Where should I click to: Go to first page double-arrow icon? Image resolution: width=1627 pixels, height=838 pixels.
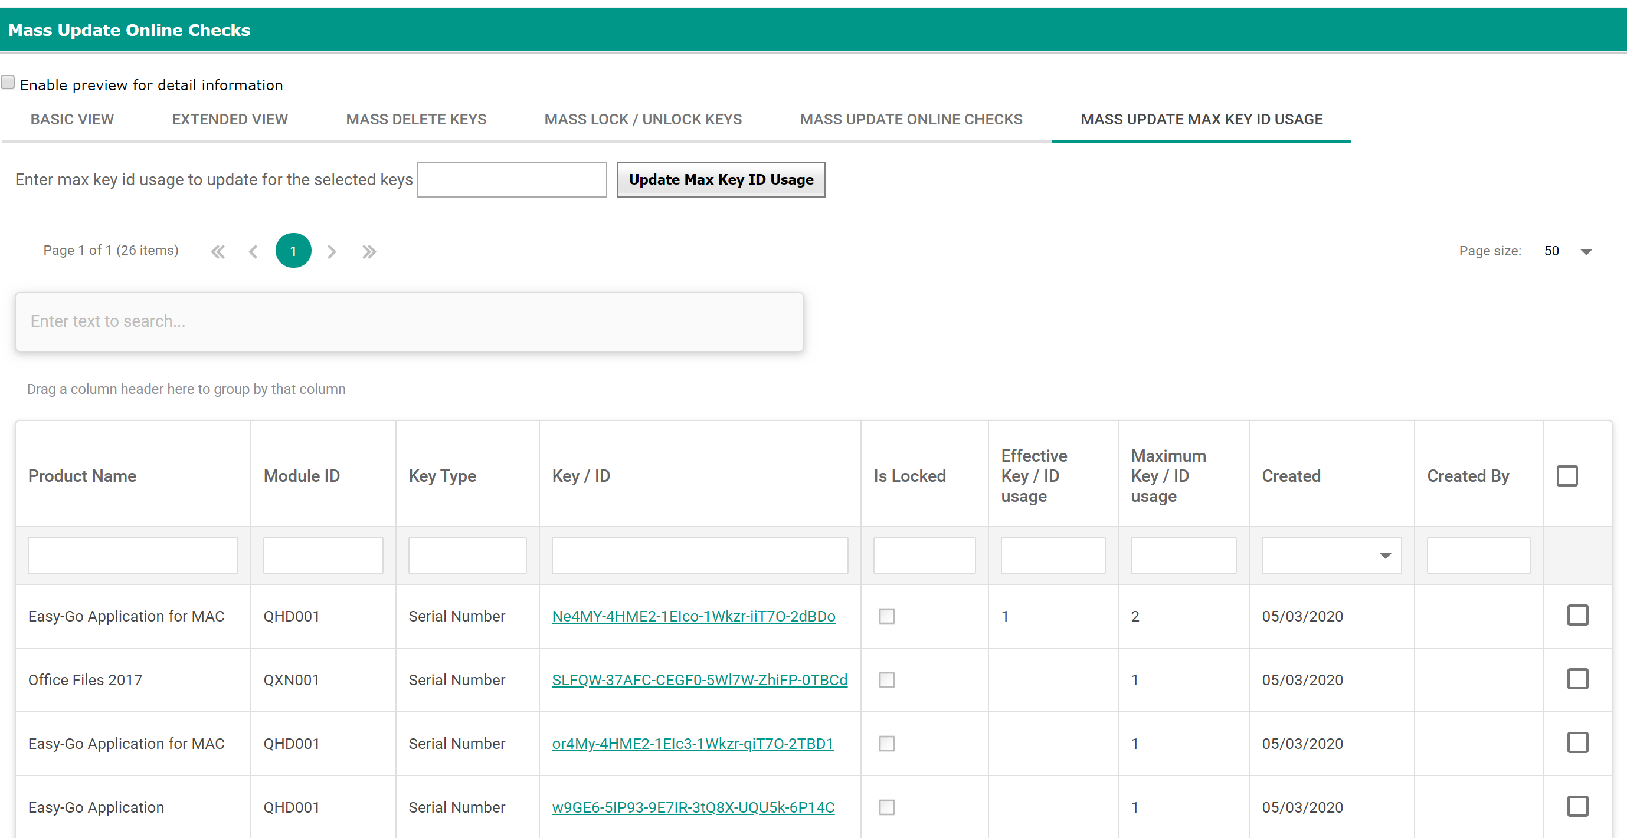218,252
